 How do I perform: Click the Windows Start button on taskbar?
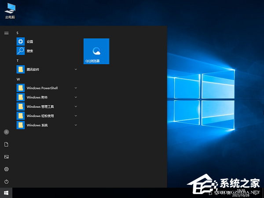coord(6,193)
